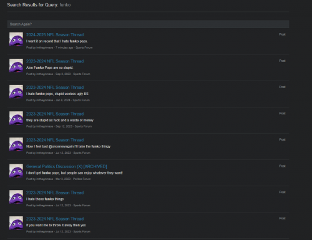Viewport: 312px width, 240px height.
Task: Open thread for 'waste of money' post
Action: pyautogui.click(x=55, y=114)
